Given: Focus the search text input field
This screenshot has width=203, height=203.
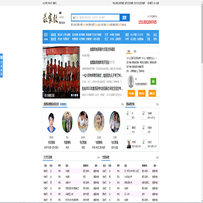Looking at the screenshot, I should [99, 17].
